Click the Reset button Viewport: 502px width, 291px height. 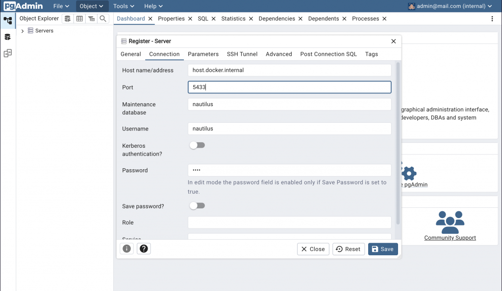349,249
